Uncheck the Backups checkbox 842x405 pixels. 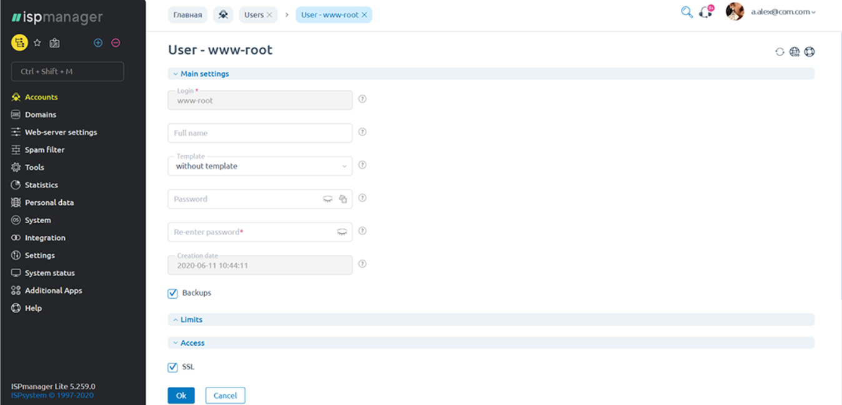(x=173, y=293)
